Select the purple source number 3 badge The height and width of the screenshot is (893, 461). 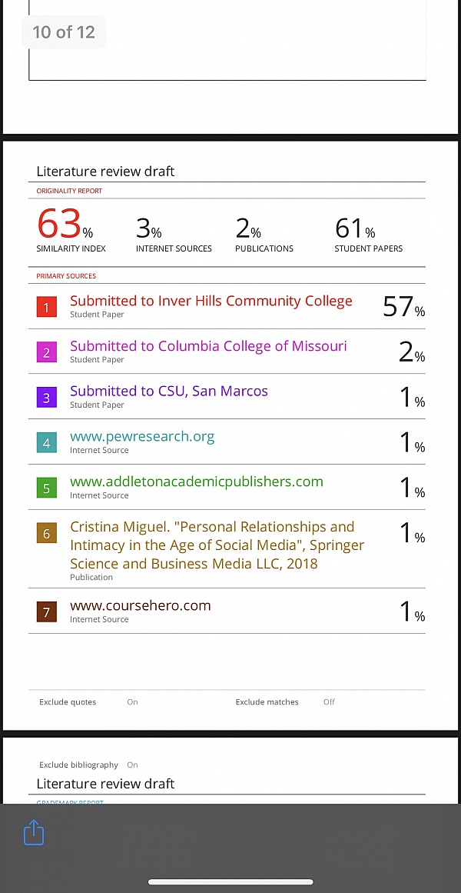pos(46,398)
